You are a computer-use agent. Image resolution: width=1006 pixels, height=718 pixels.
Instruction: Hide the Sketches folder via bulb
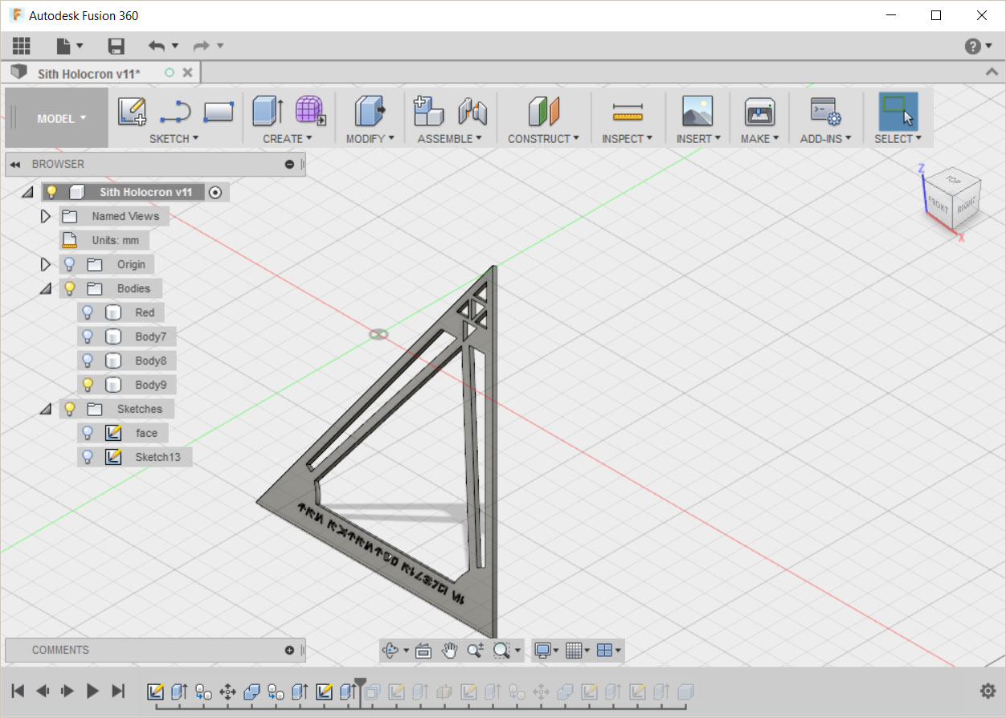coord(70,409)
